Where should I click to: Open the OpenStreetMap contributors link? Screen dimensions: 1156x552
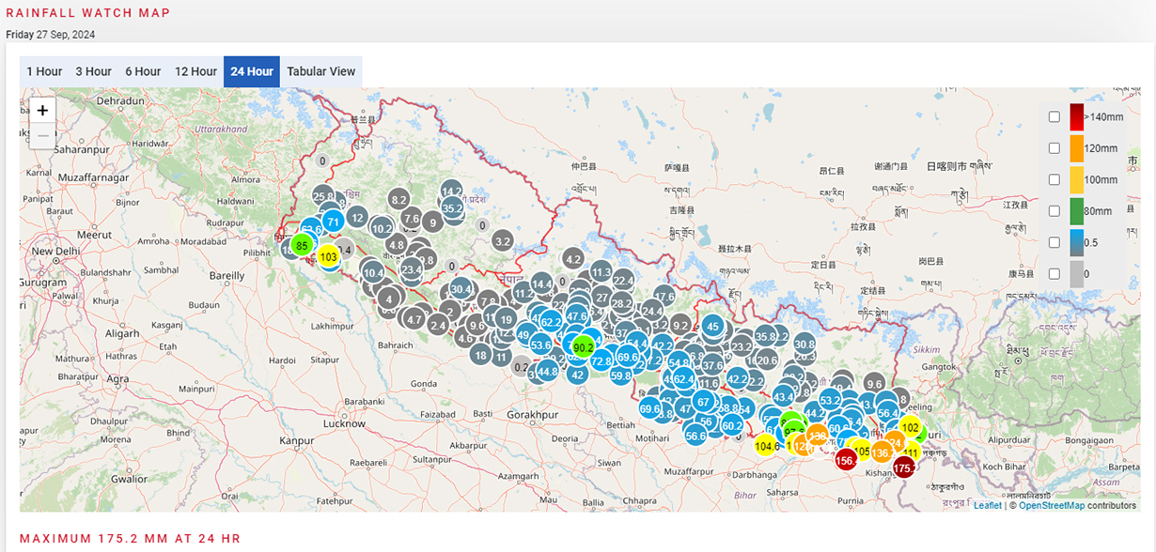coord(1052,505)
